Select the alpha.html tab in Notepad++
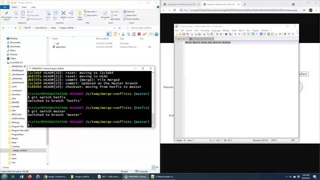The image size is (320, 180). click(181, 39)
